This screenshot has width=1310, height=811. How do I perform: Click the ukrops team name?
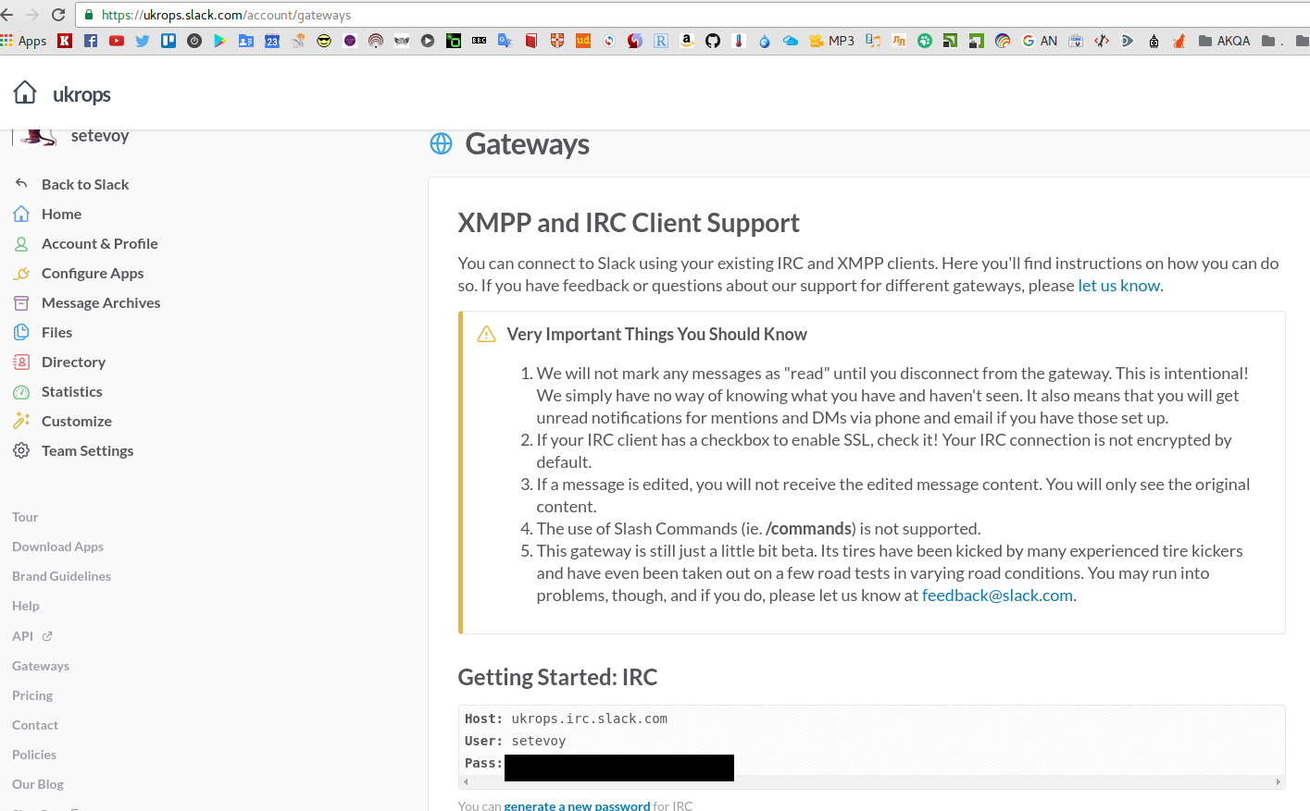pos(81,94)
